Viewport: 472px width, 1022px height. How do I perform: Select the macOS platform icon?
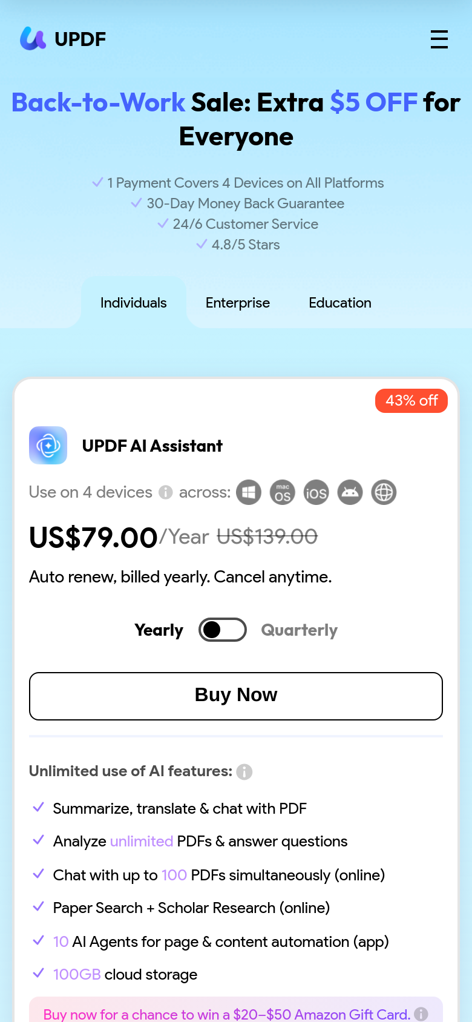pos(283,492)
